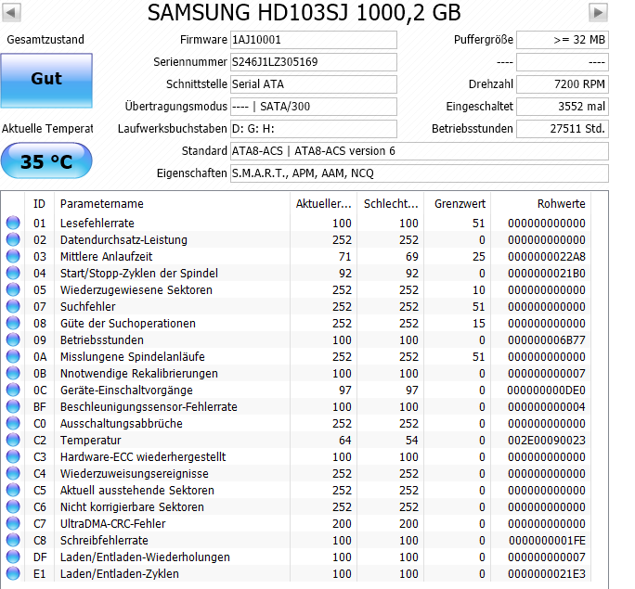Select the Lesefehlerrate parameter name

coord(97,223)
